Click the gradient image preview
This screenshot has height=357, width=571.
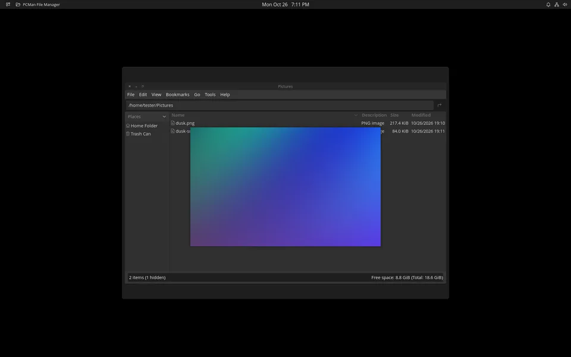click(x=285, y=187)
